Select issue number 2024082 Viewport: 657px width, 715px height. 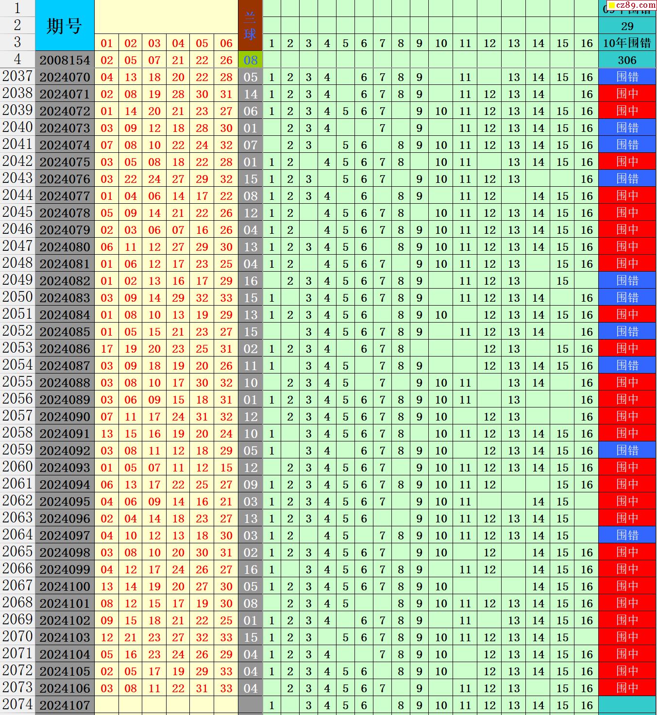click(65, 281)
